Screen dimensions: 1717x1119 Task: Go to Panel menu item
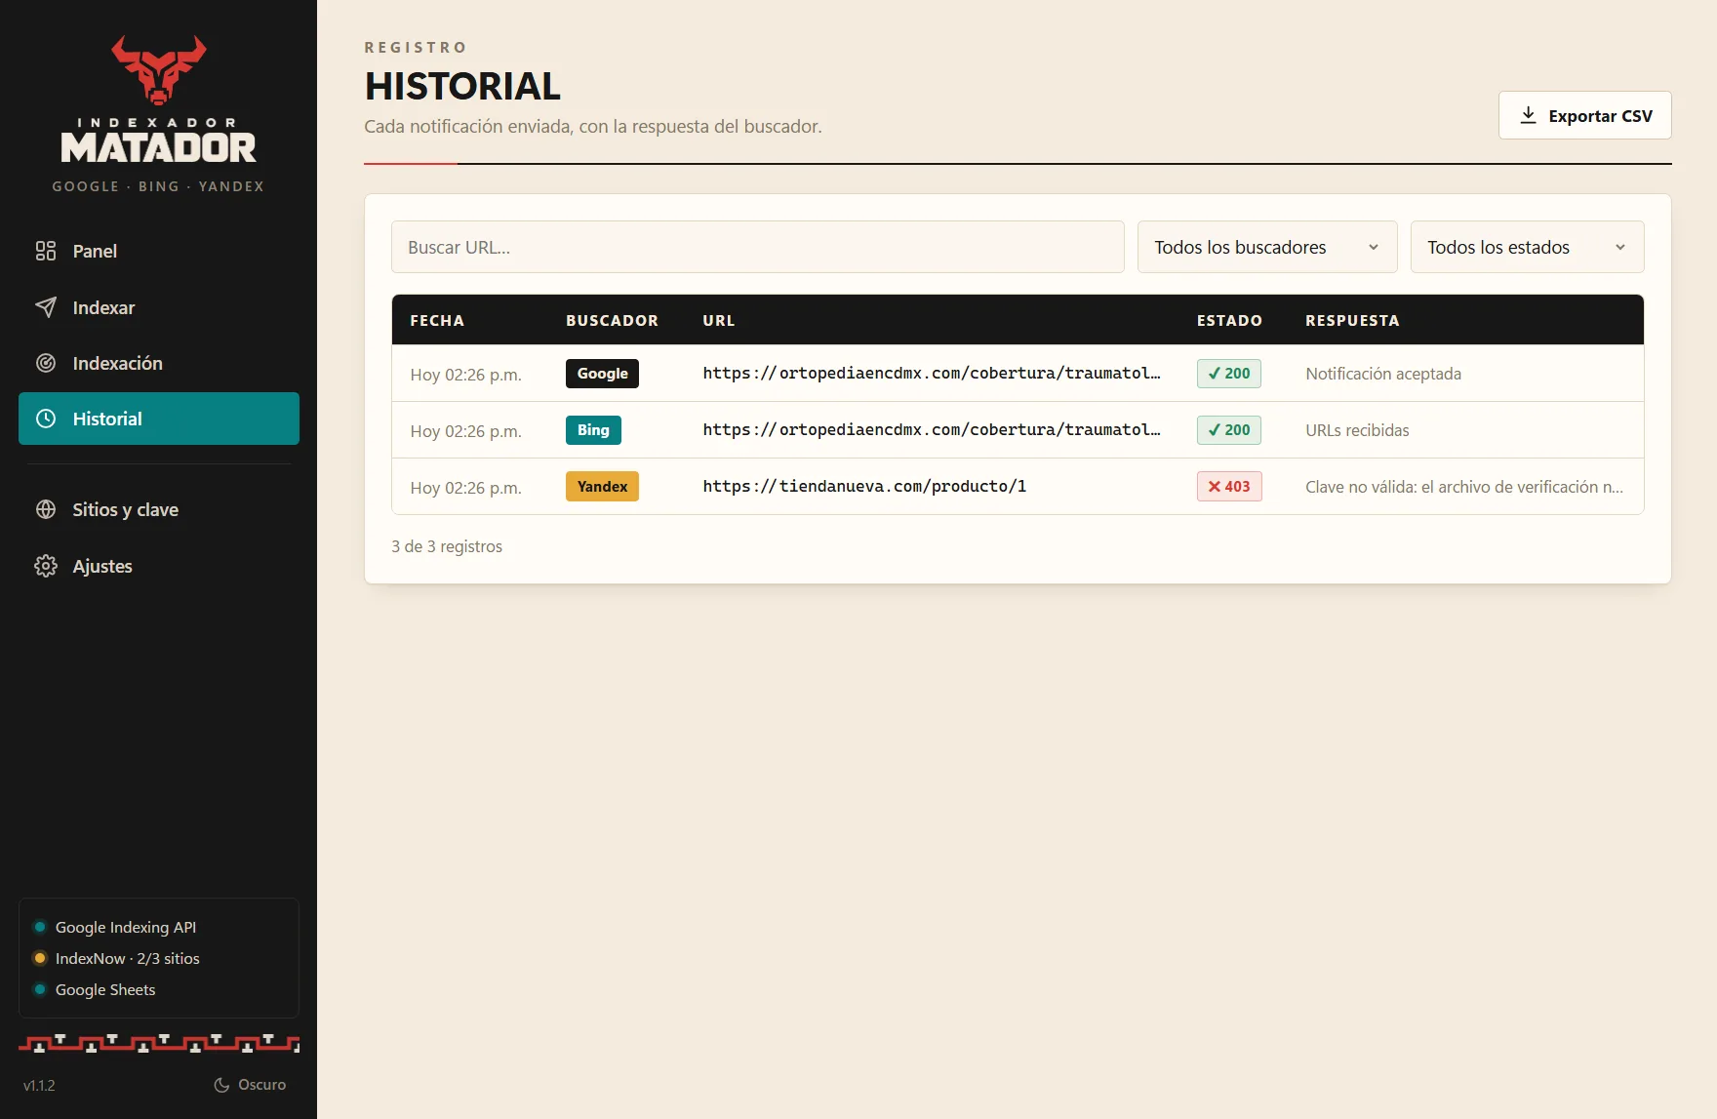[x=159, y=251]
